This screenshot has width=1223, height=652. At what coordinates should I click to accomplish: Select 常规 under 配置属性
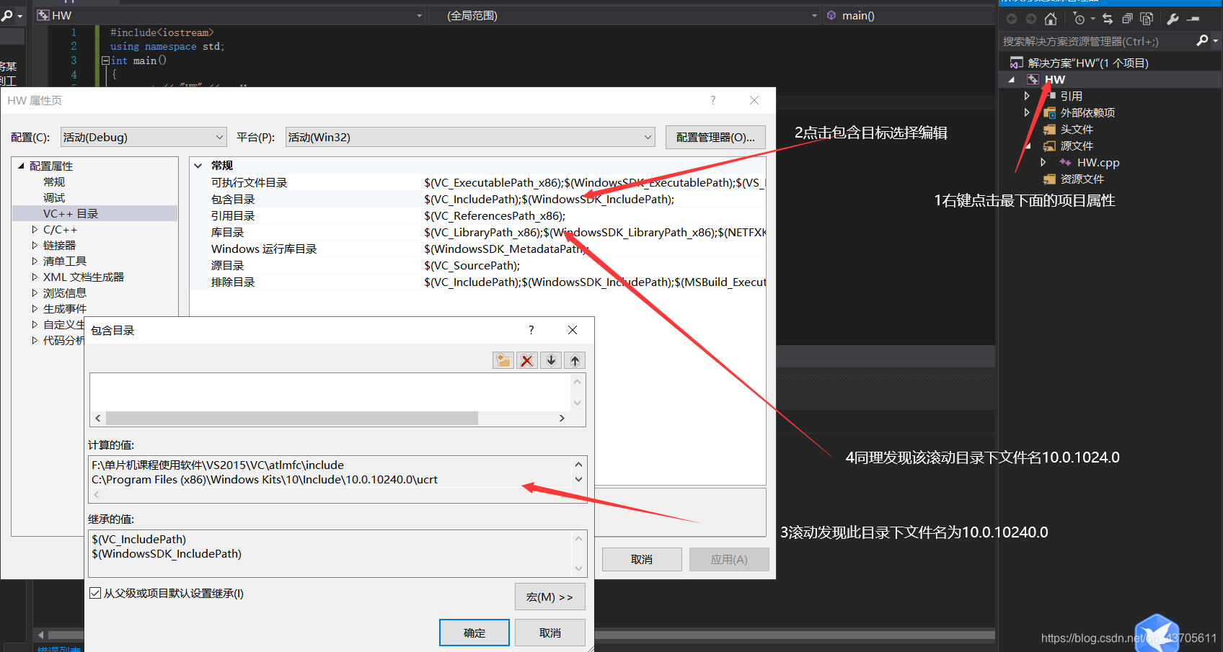(x=54, y=182)
